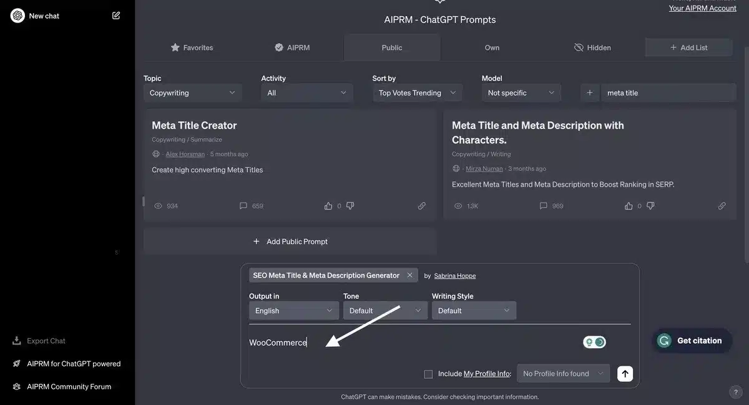Click Export Chat in the sidebar

click(46, 341)
